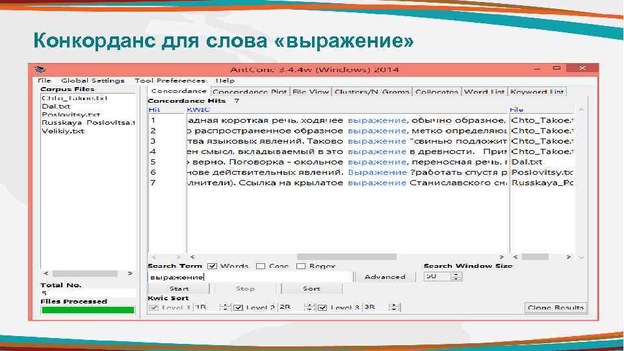
Task: Click keyword выражение in hit row 7
Action: point(377,183)
